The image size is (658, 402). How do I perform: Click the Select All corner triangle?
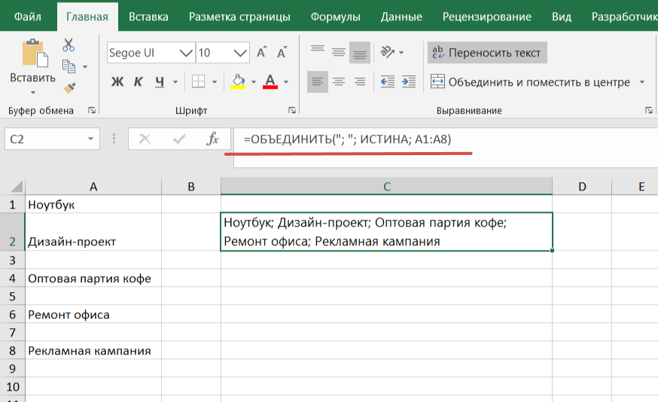click(16, 187)
